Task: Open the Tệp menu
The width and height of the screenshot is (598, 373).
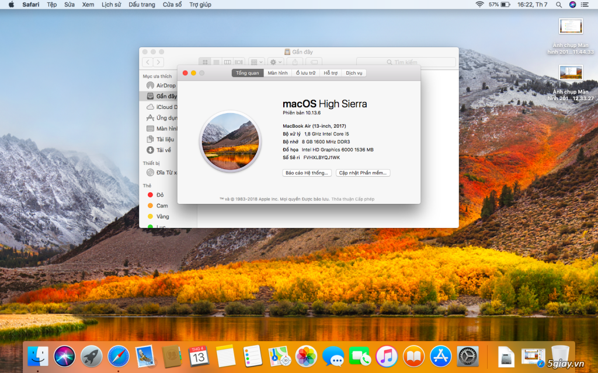Action: [52, 5]
